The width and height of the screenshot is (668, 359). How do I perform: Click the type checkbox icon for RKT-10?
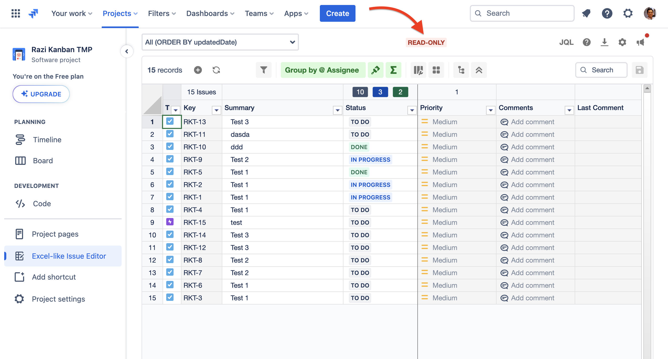(170, 146)
